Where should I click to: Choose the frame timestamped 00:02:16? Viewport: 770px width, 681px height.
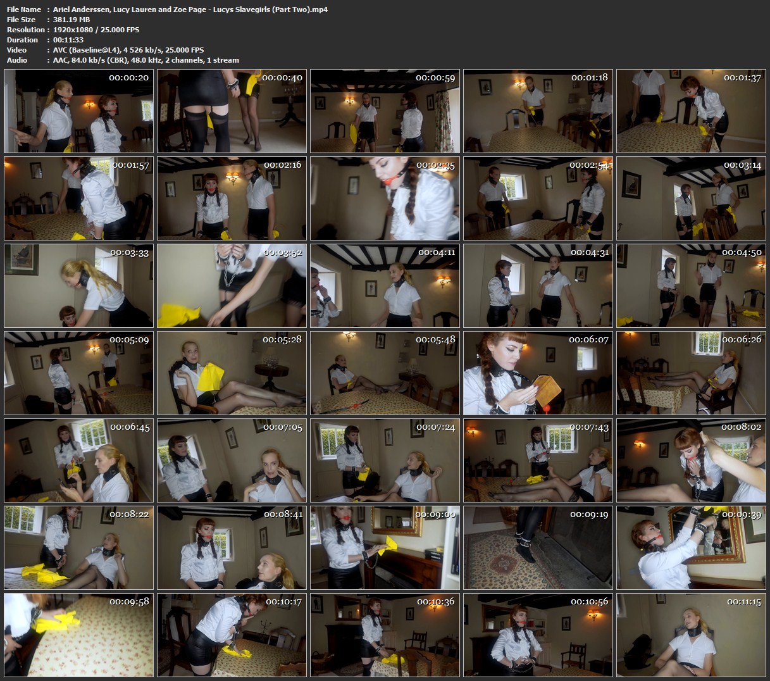click(x=232, y=199)
